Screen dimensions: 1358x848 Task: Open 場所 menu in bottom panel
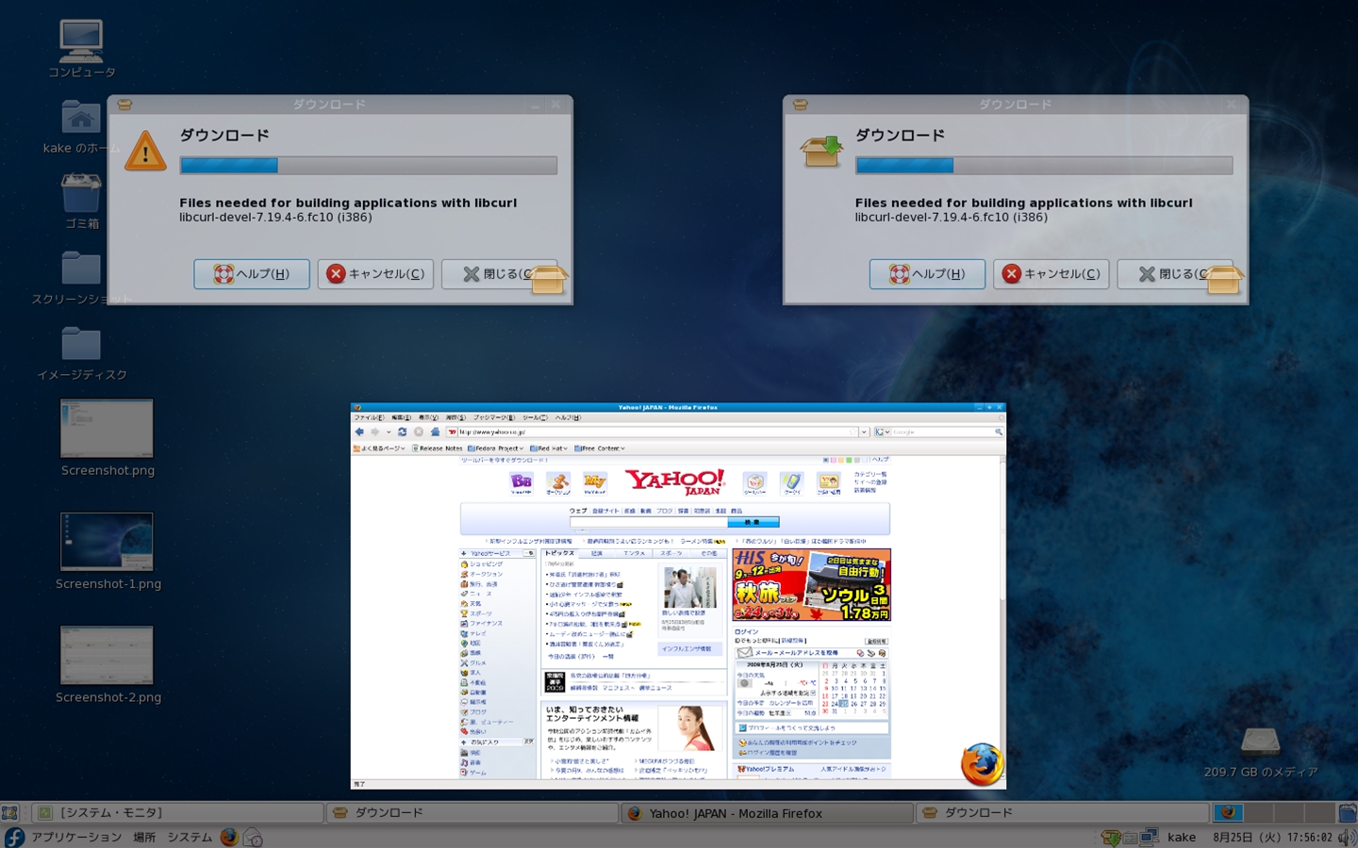tap(144, 837)
